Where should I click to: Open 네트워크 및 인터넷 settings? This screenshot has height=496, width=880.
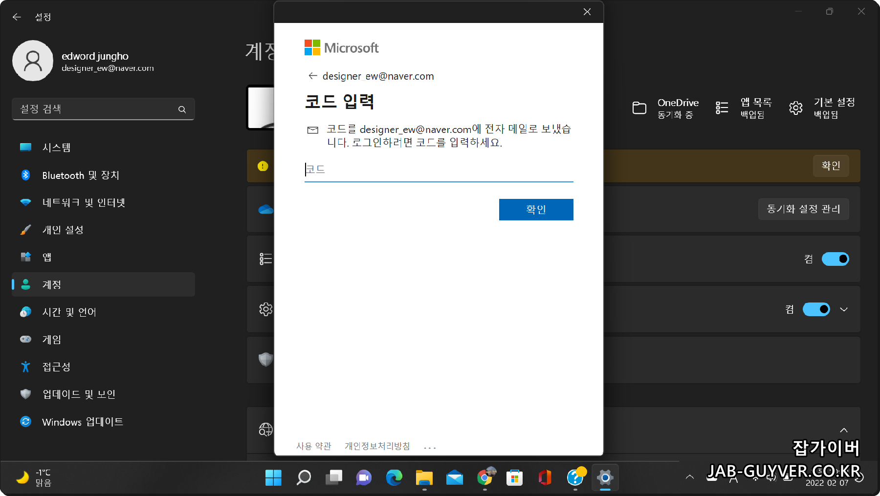point(103,202)
